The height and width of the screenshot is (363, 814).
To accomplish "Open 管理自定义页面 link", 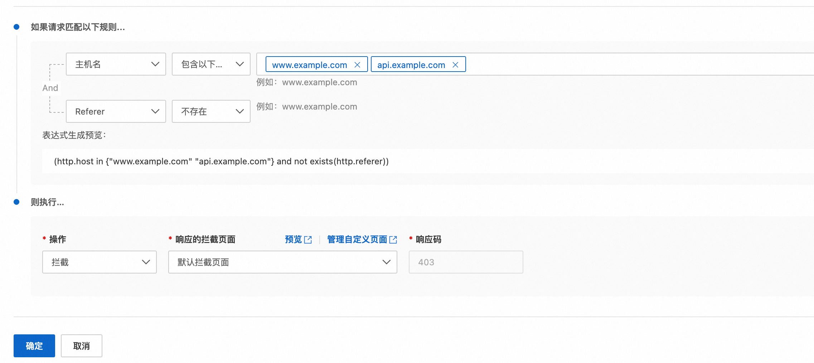I will click(x=357, y=239).
